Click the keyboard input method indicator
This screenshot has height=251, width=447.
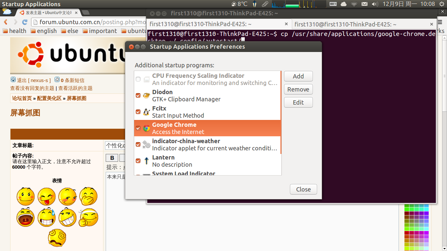(x=333, y=4)
